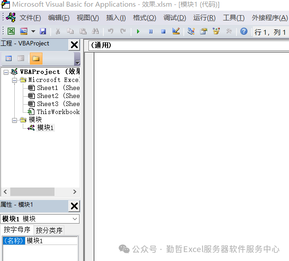Open the Properties Window toolbar icon
The width and height of the screenshot is (289, 261).
(204, 31)
